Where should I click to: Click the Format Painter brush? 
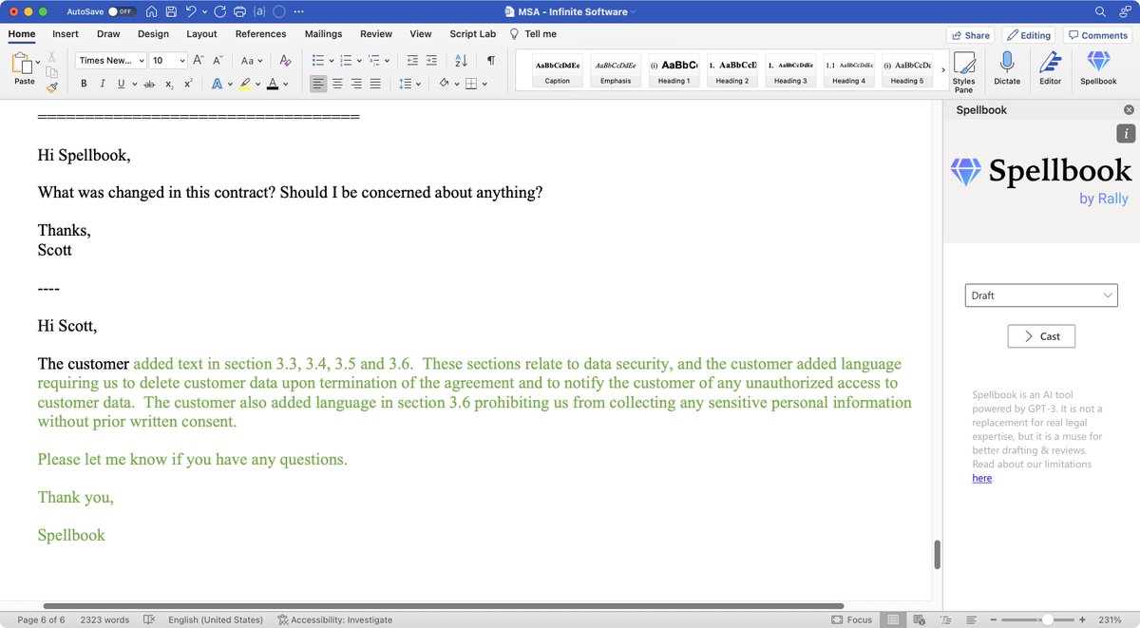point(52,86)
